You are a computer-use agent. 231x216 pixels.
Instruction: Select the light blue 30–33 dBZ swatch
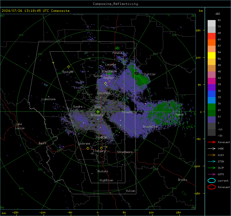211,100
